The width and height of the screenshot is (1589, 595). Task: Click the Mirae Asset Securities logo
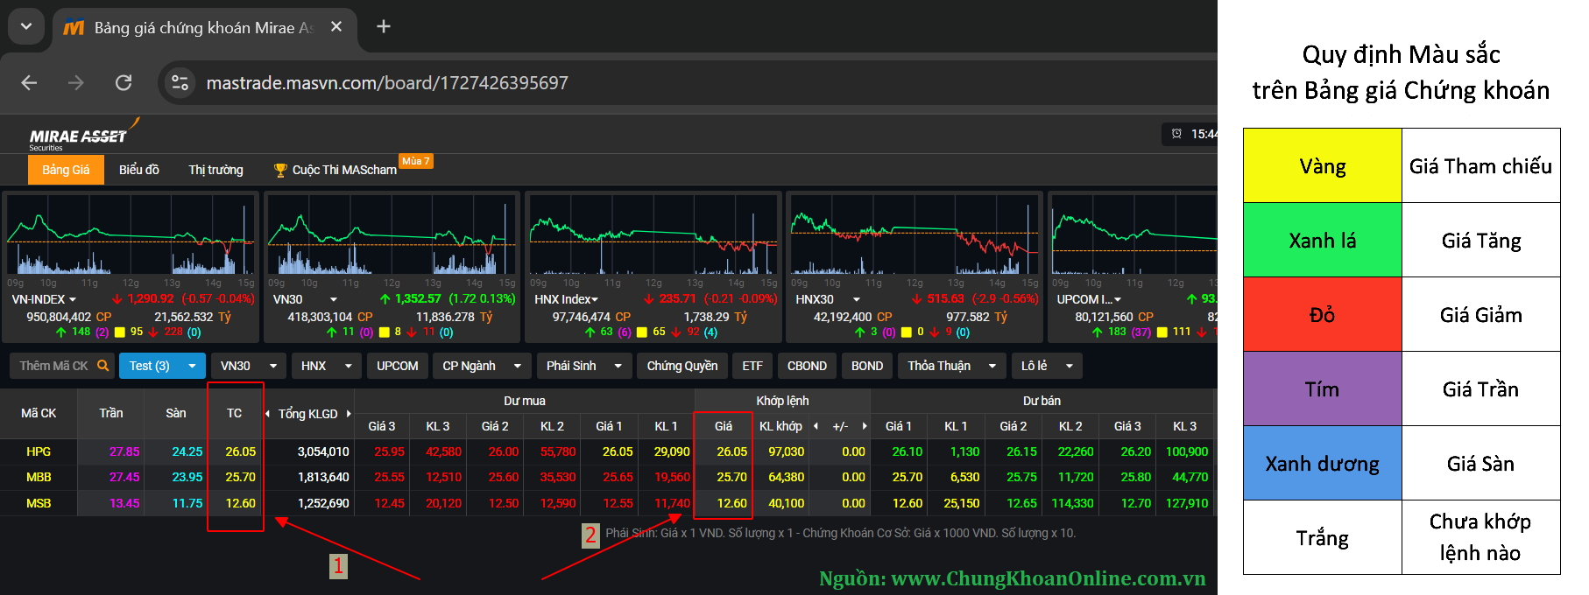(79, 137)
